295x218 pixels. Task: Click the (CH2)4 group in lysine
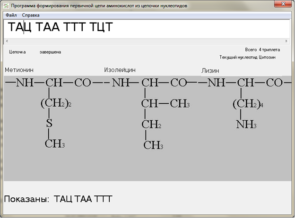coord(247,104)
